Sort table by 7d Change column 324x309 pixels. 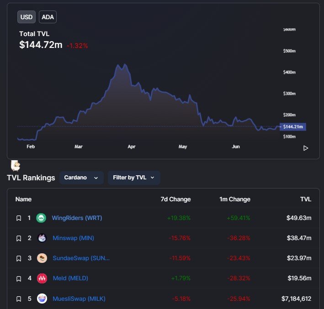point(175,199)
